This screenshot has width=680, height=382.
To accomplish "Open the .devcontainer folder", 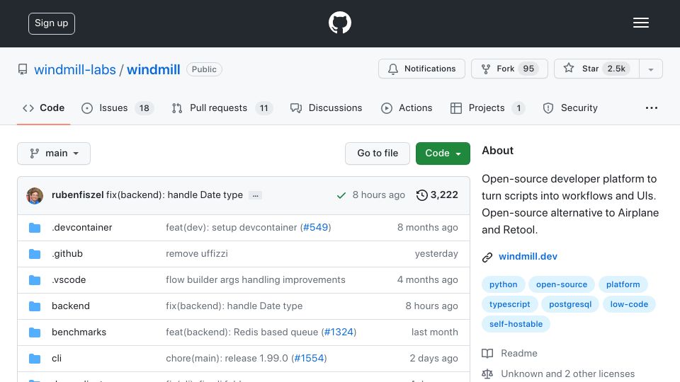I will [82, 227].
